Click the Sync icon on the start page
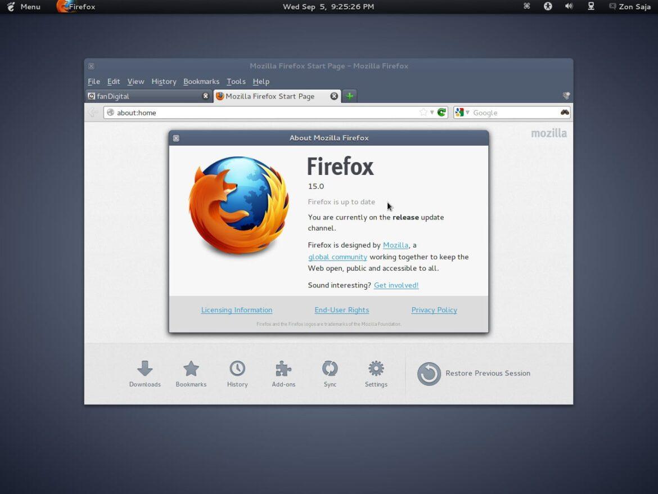 330,370
